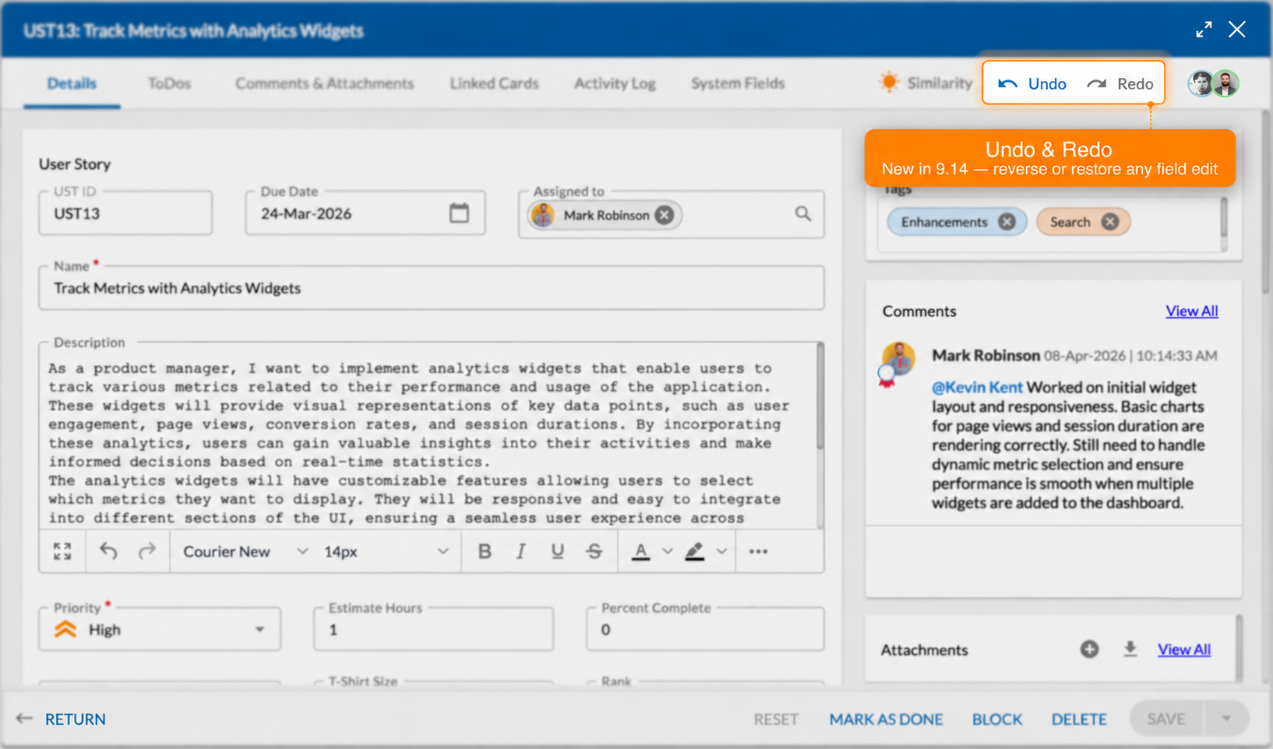Add a new attachment
Viewport: 1273px width, 749px height.
1089,649
